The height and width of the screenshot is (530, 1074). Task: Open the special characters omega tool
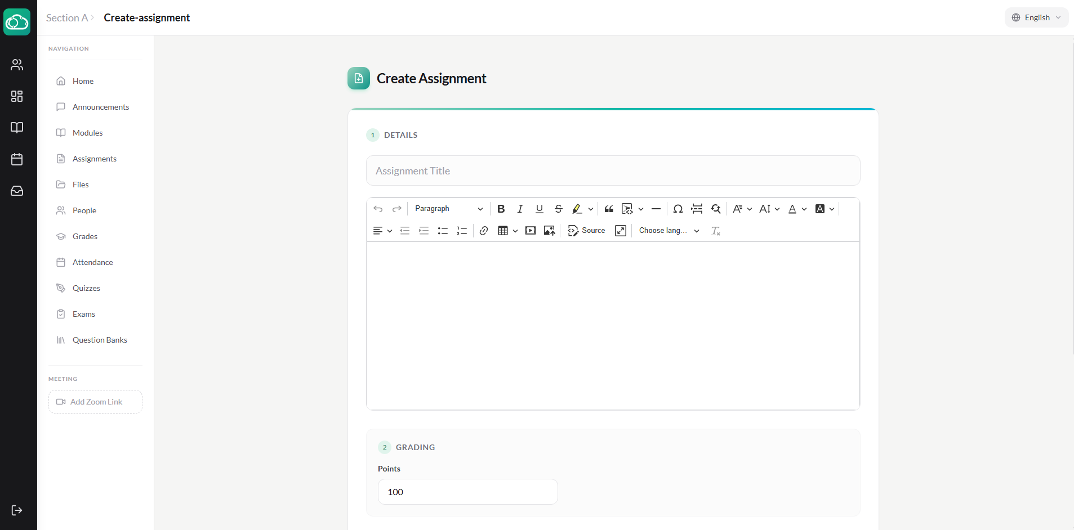(678, 209)
